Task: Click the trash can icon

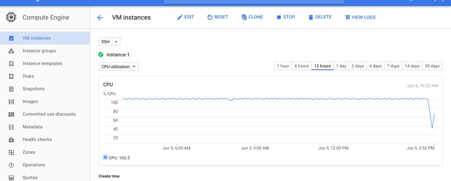Action: pyautogui.click(x=311, y=17)
